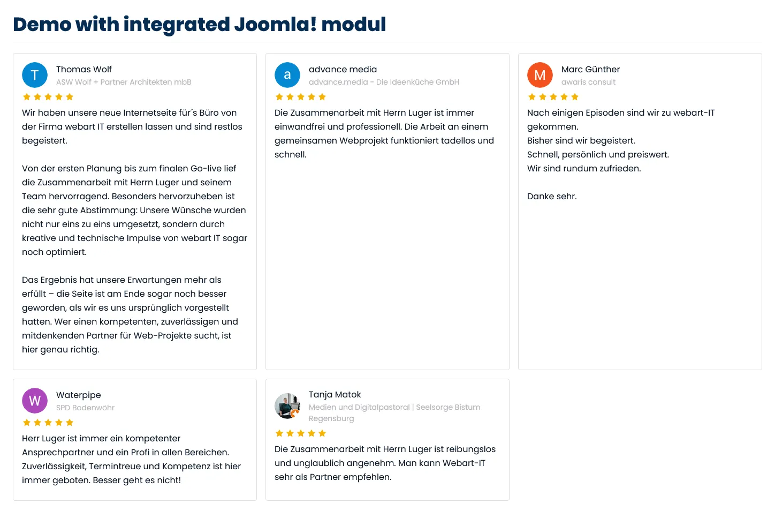The width and height of the screenshot is (775, 511).
Task: Click 'ASW Wolf + Partner Architekten mbB' subtitle
Action: (124, 82)
